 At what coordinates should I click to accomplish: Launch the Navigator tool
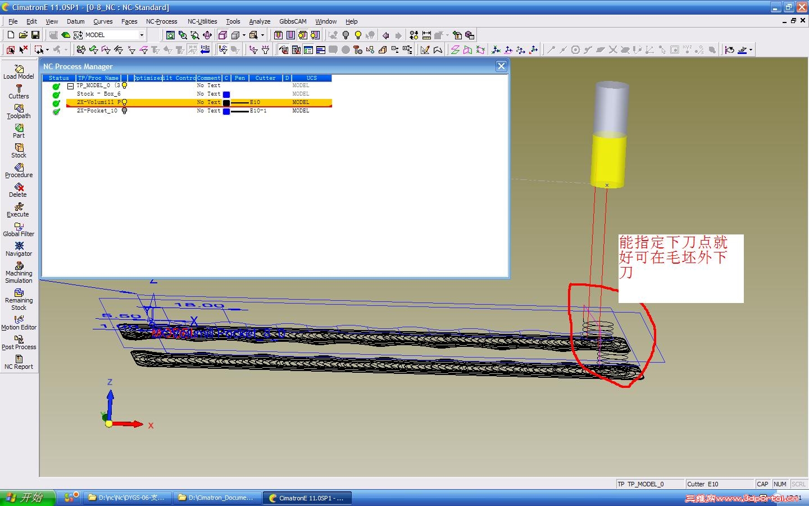click(x=19, y=249)
